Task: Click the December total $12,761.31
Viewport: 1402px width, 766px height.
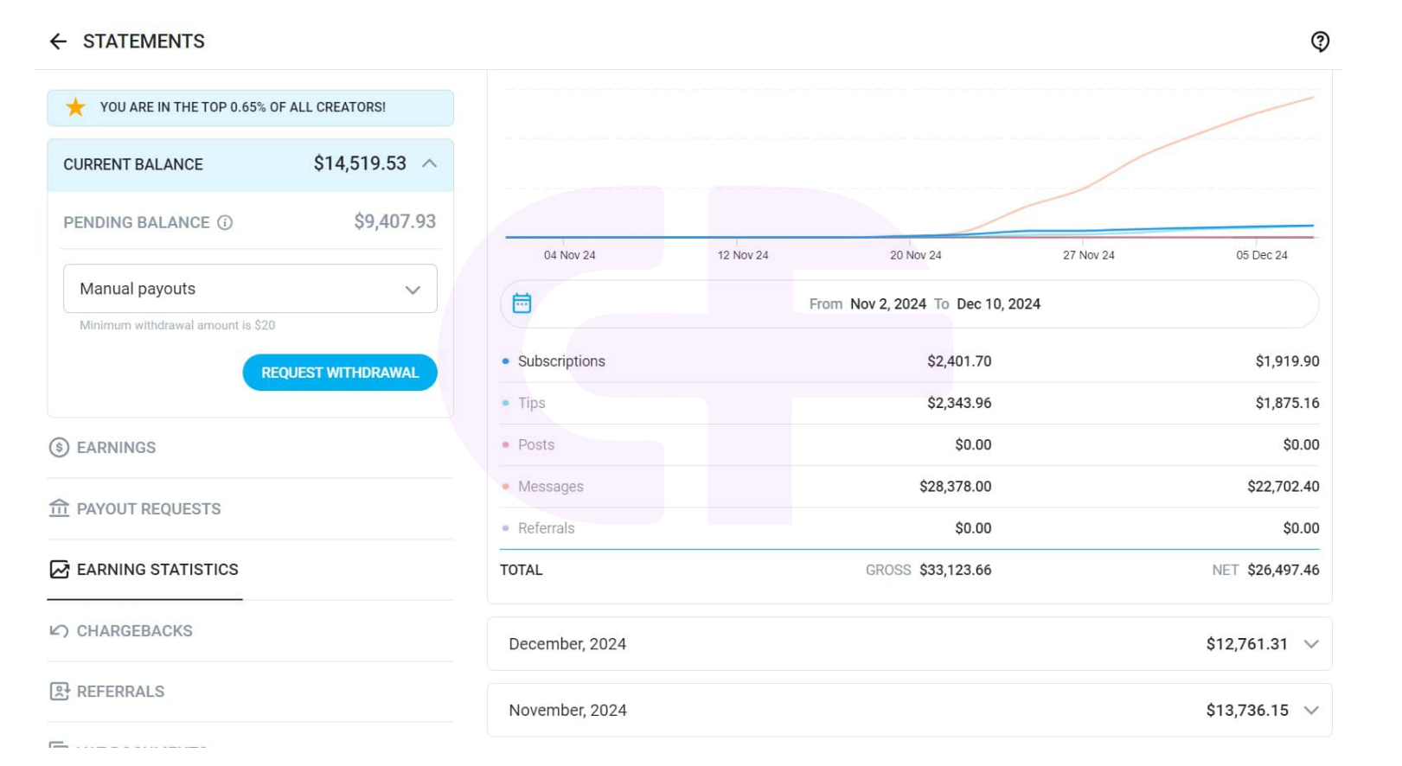Action: click(x=1246, y=644)
